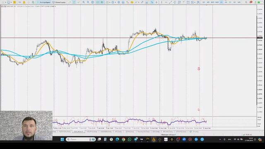This screenshot has height=149, width=265.
Task: Select the H4 timeframe
Action: click(226, 2)
